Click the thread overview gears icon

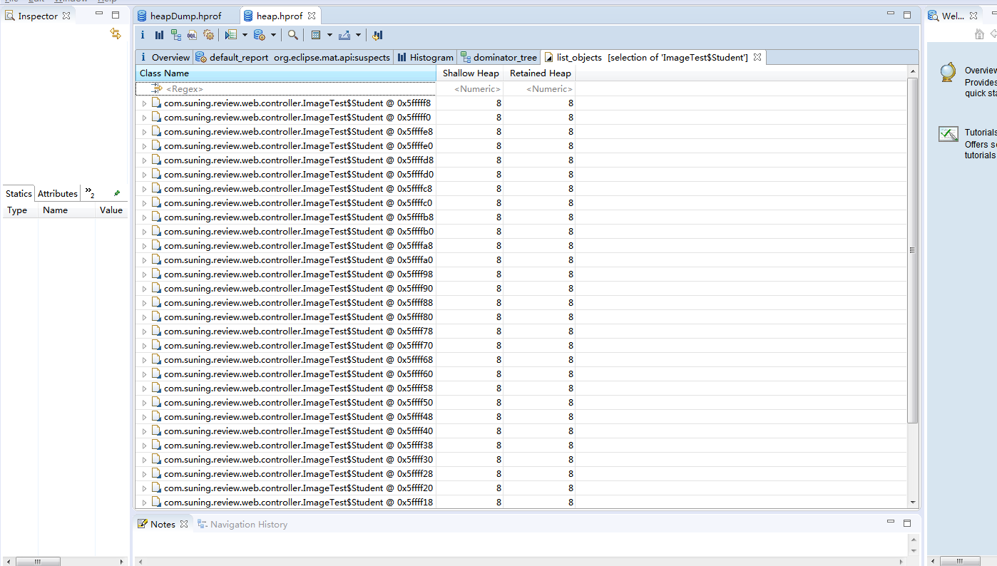(208, 35)
